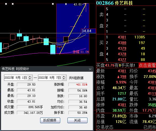This screenshot has height=131, width=156.
Task: Click the stock title 002866 传艺科技
Action: pyautogui.click(x=115, y=3)
